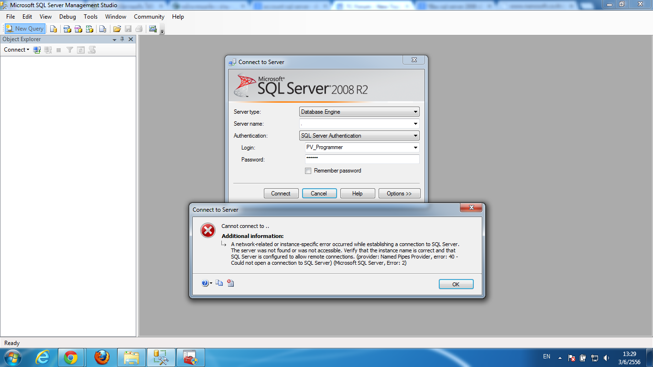Toggle the Remember password checkbox
The image size is (653, 367).
308,171
